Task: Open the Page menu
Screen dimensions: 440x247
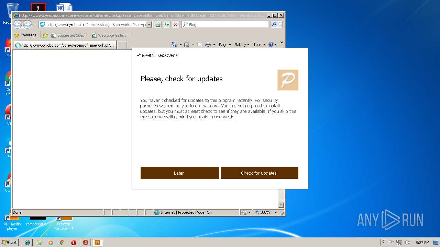Action: click(x=225, y=45)
